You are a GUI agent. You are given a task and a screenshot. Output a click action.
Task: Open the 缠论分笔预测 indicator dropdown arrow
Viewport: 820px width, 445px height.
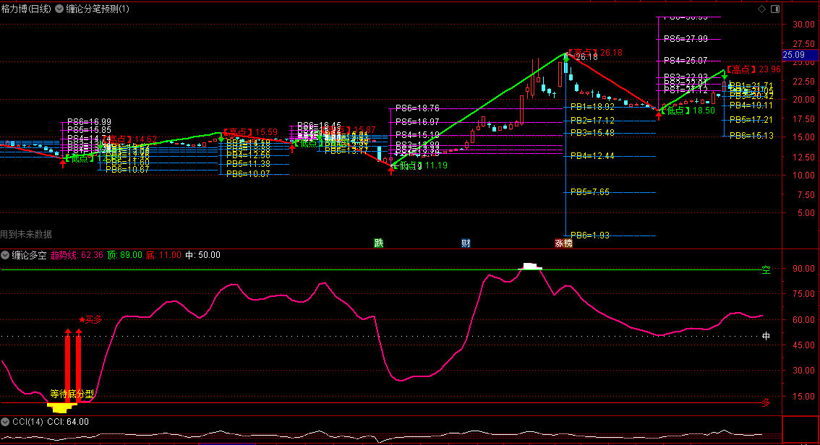coord(59,9)
